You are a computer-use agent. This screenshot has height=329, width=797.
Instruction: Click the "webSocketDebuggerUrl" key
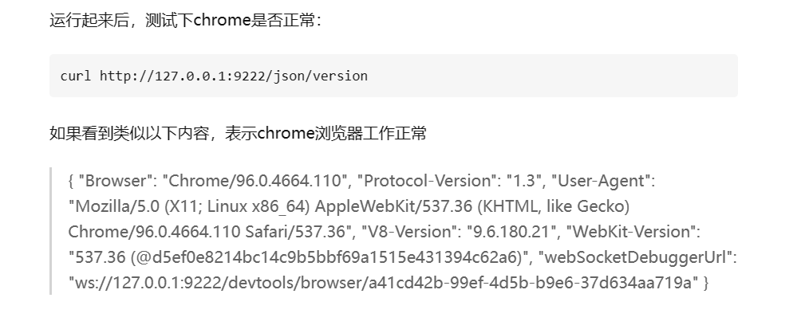coord(637,257)
